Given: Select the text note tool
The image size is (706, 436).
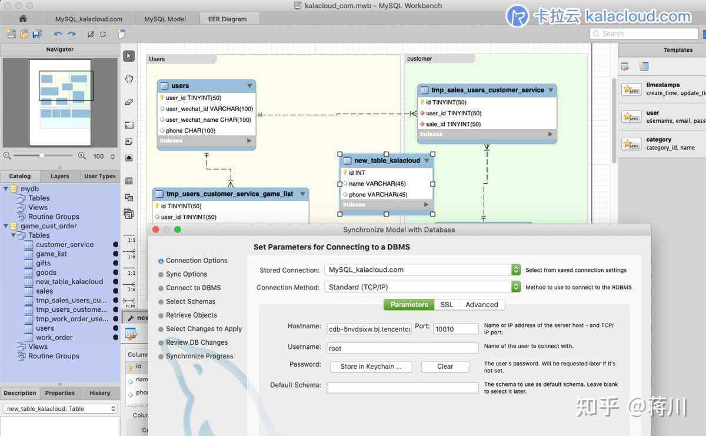Looking at the screenshot, I should [129, 141].
